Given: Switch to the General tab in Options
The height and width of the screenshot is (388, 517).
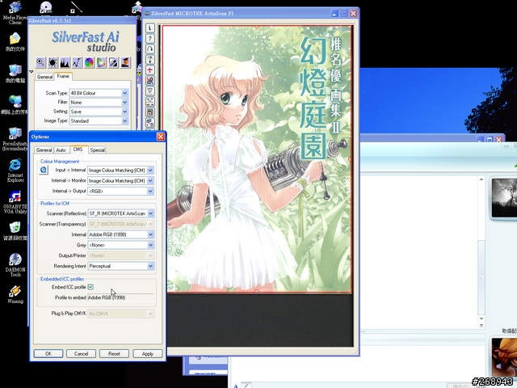Looking at the screenshot, I should pyautogui.click(x=44, y=150).
